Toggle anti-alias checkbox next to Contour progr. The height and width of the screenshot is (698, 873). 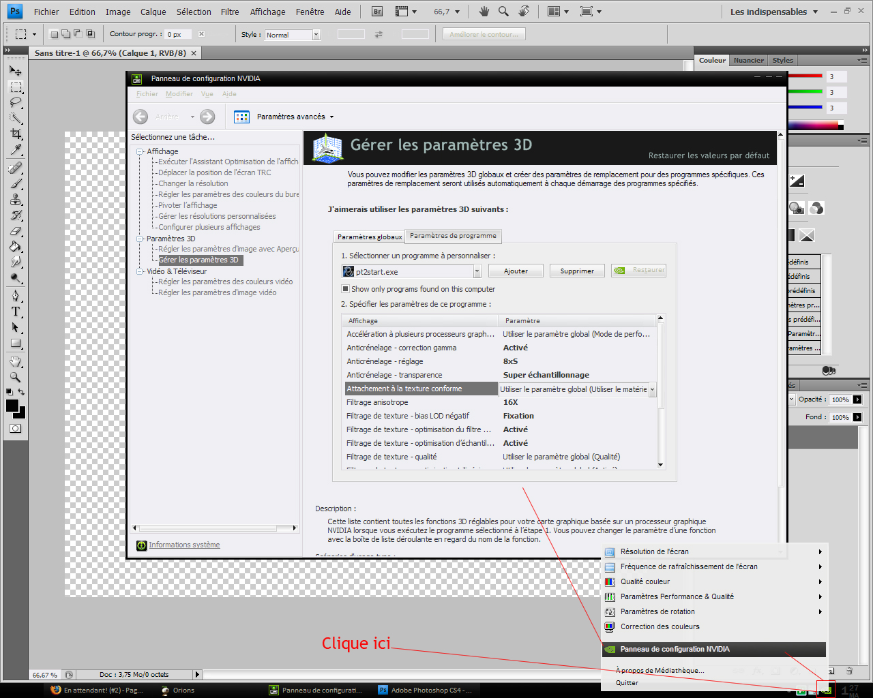201,34
